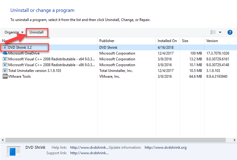Click the Total Uninstaller program icon

pyautogui.click(x=5, y=70)
